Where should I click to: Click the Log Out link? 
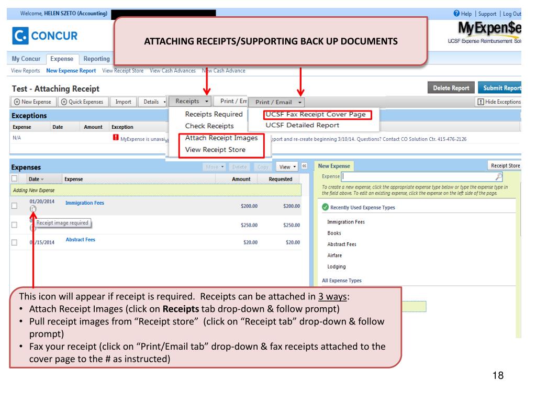click(512, 14)
